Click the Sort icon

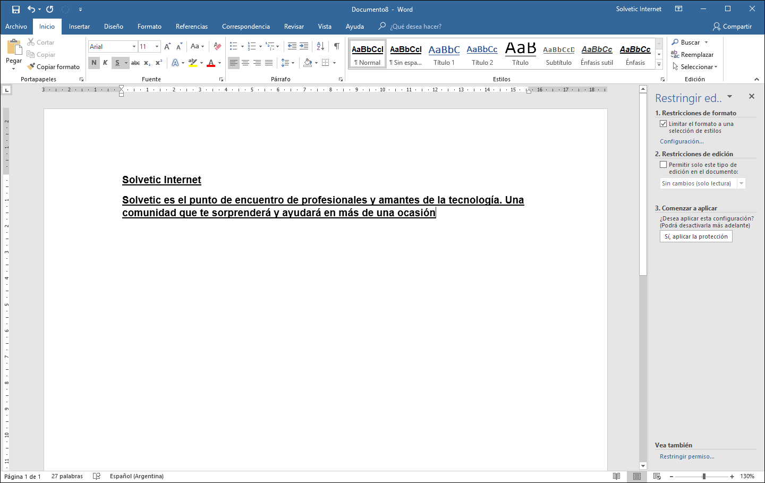coord(320,46)
